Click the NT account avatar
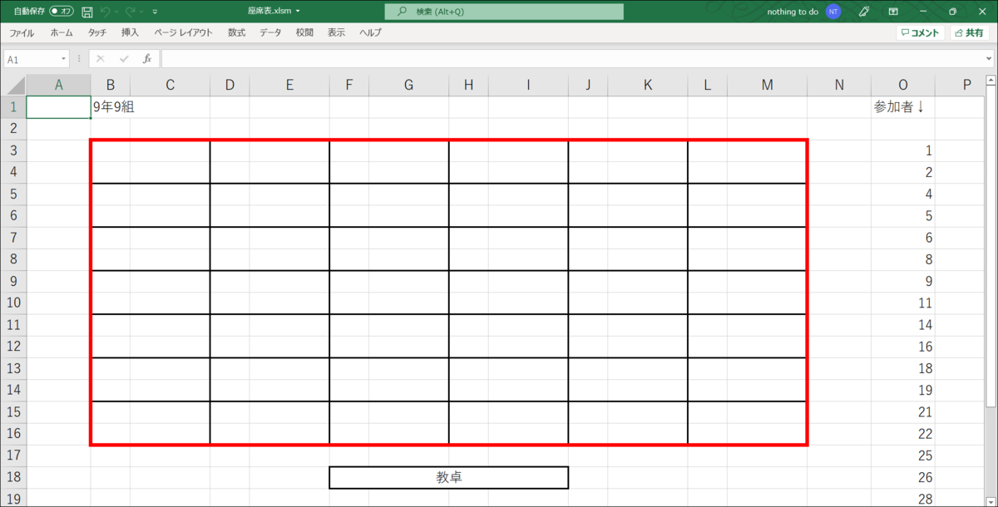998x507 pixels. pos(833,12)
